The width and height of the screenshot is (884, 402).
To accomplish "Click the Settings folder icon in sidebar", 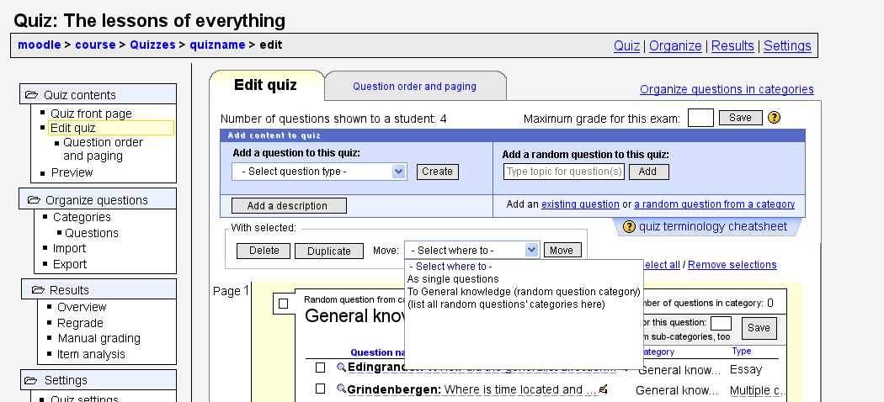I will point(32,380).
